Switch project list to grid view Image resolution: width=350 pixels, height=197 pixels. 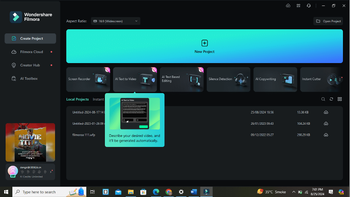click(339, 99)
